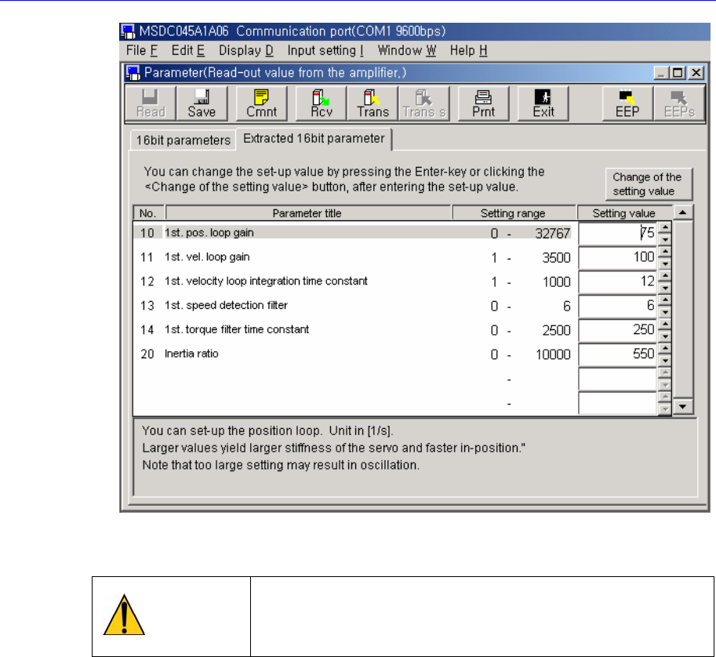Decrease the 1st pos. loop gain value

click(665, 239)
